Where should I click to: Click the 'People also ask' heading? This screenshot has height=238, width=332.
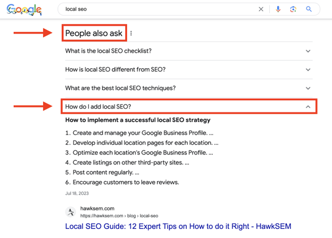[x=94, y=34]
